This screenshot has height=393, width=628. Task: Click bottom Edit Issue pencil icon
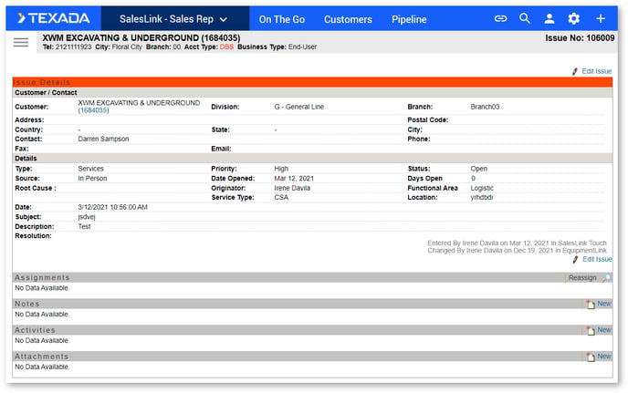pos(575,259)
